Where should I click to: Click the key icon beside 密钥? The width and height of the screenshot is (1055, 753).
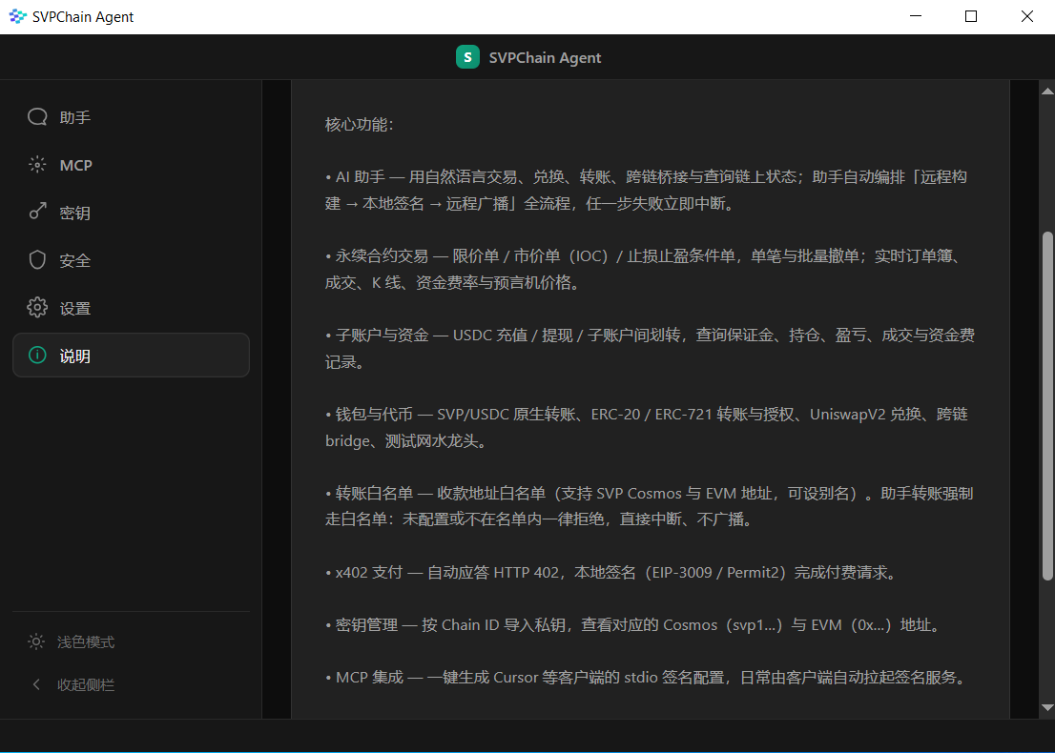tap(37, 212)
